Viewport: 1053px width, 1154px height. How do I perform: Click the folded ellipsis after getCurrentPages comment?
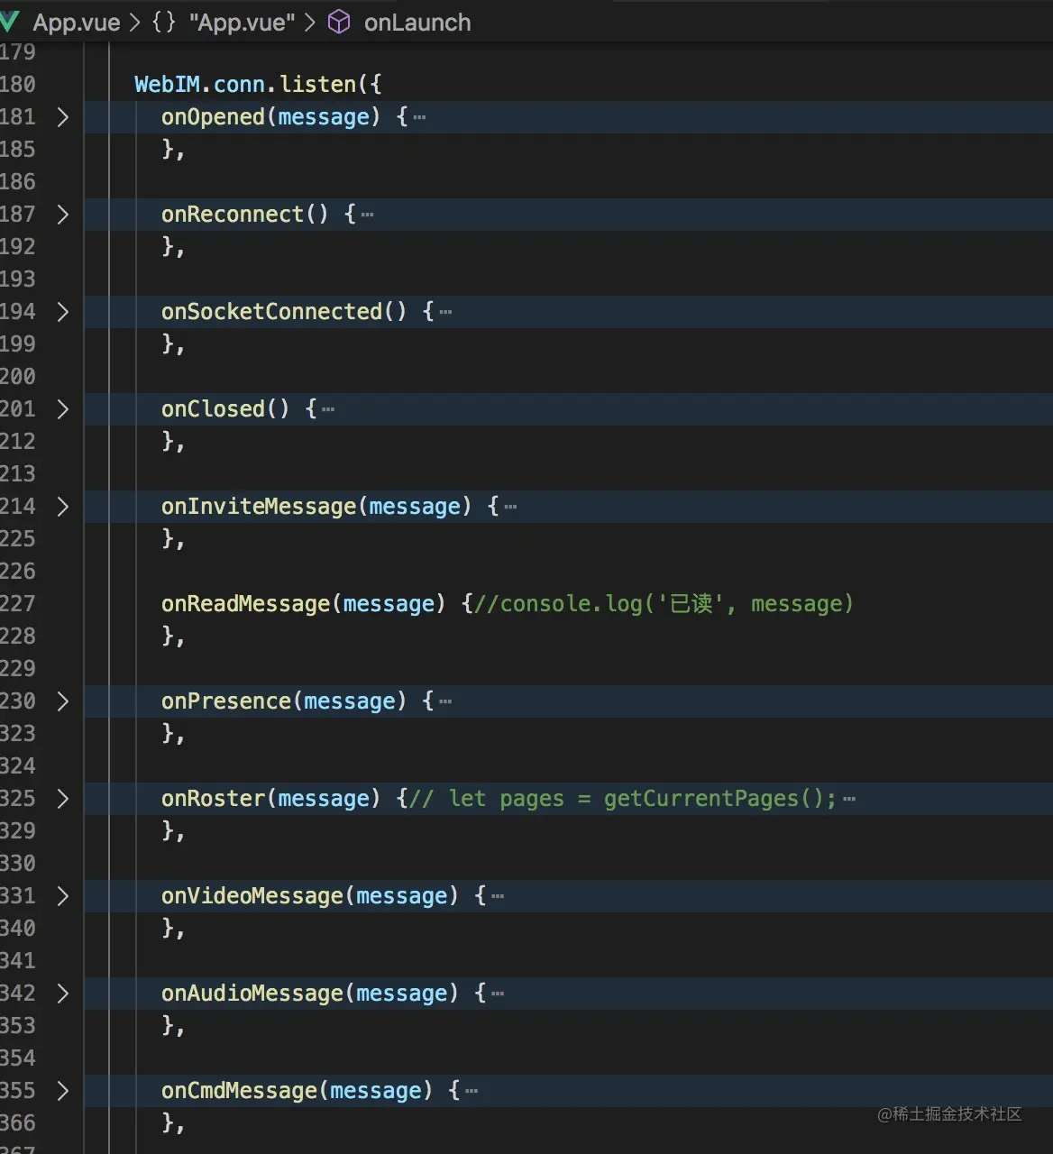[849, 799]
